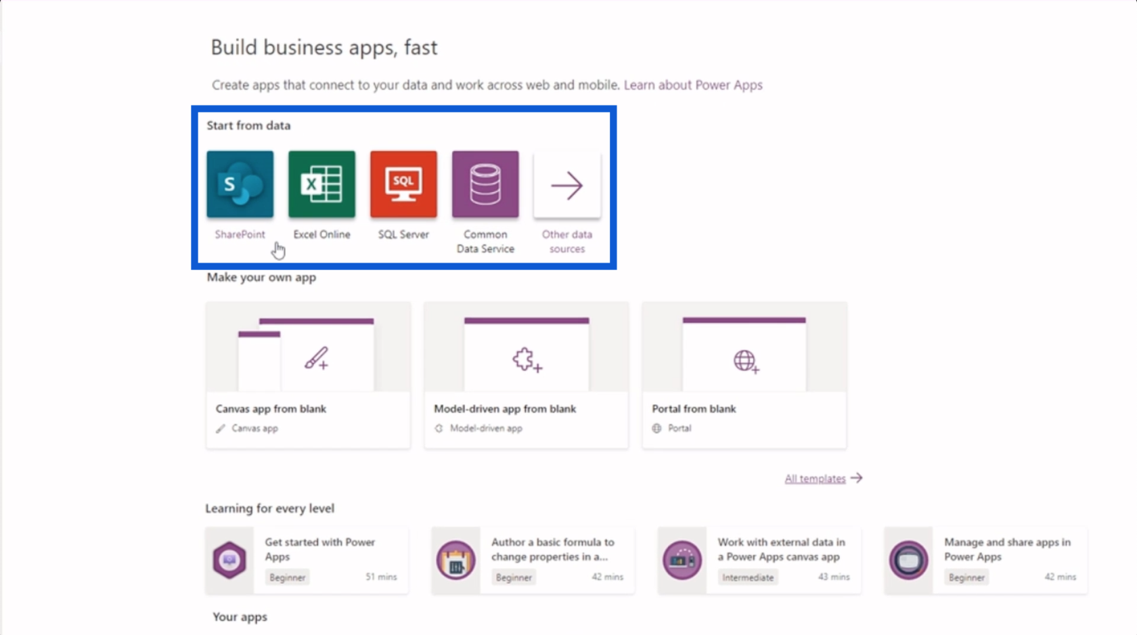Select the round icon of Manage and share lesson
Viewport: 1137px width, 635px height.
coord(908,561)
